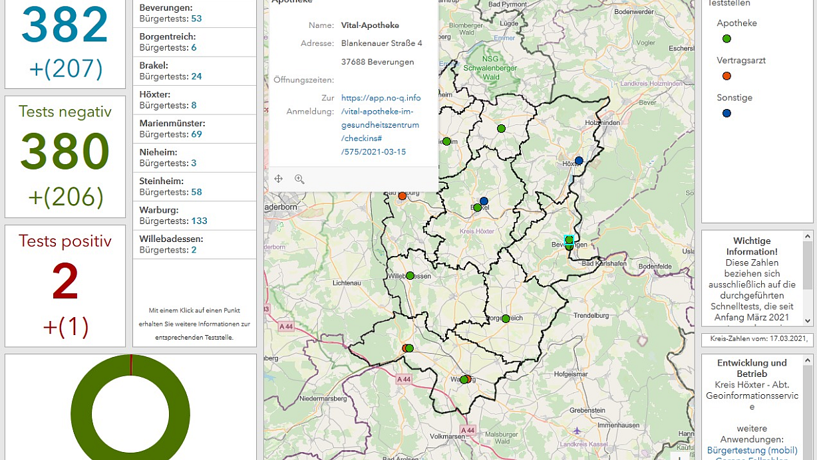Select the green test site point at Brakel
Viewport: 817px width, 460px height.
tap(476, 207)
